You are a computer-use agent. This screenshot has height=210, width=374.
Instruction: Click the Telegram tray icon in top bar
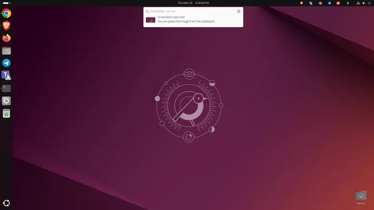[x=329, y=3]
